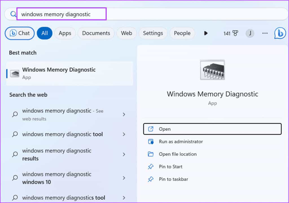Open the 141 rewards points trophy
This screenshot has height=203, width=289.
[x=231, y=33]
